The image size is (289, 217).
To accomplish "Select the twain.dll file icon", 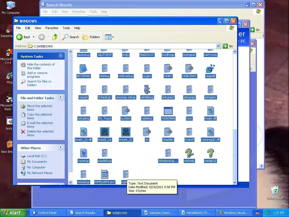I will (210, 111).
